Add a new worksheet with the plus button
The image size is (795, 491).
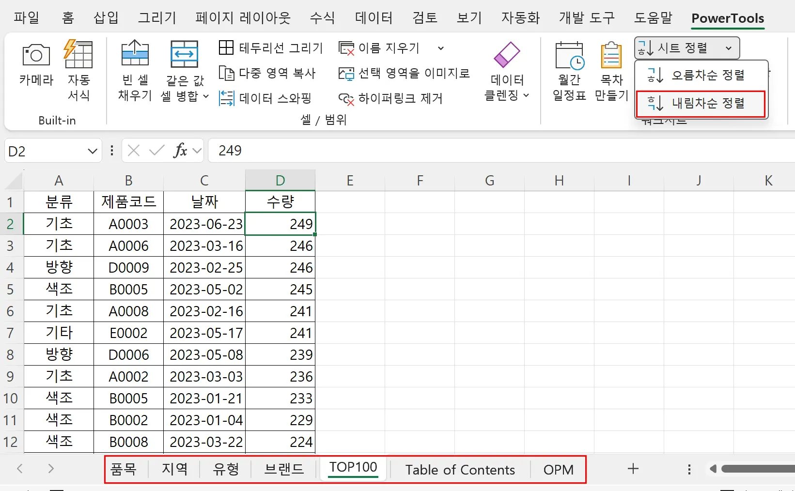coord(632,469)
